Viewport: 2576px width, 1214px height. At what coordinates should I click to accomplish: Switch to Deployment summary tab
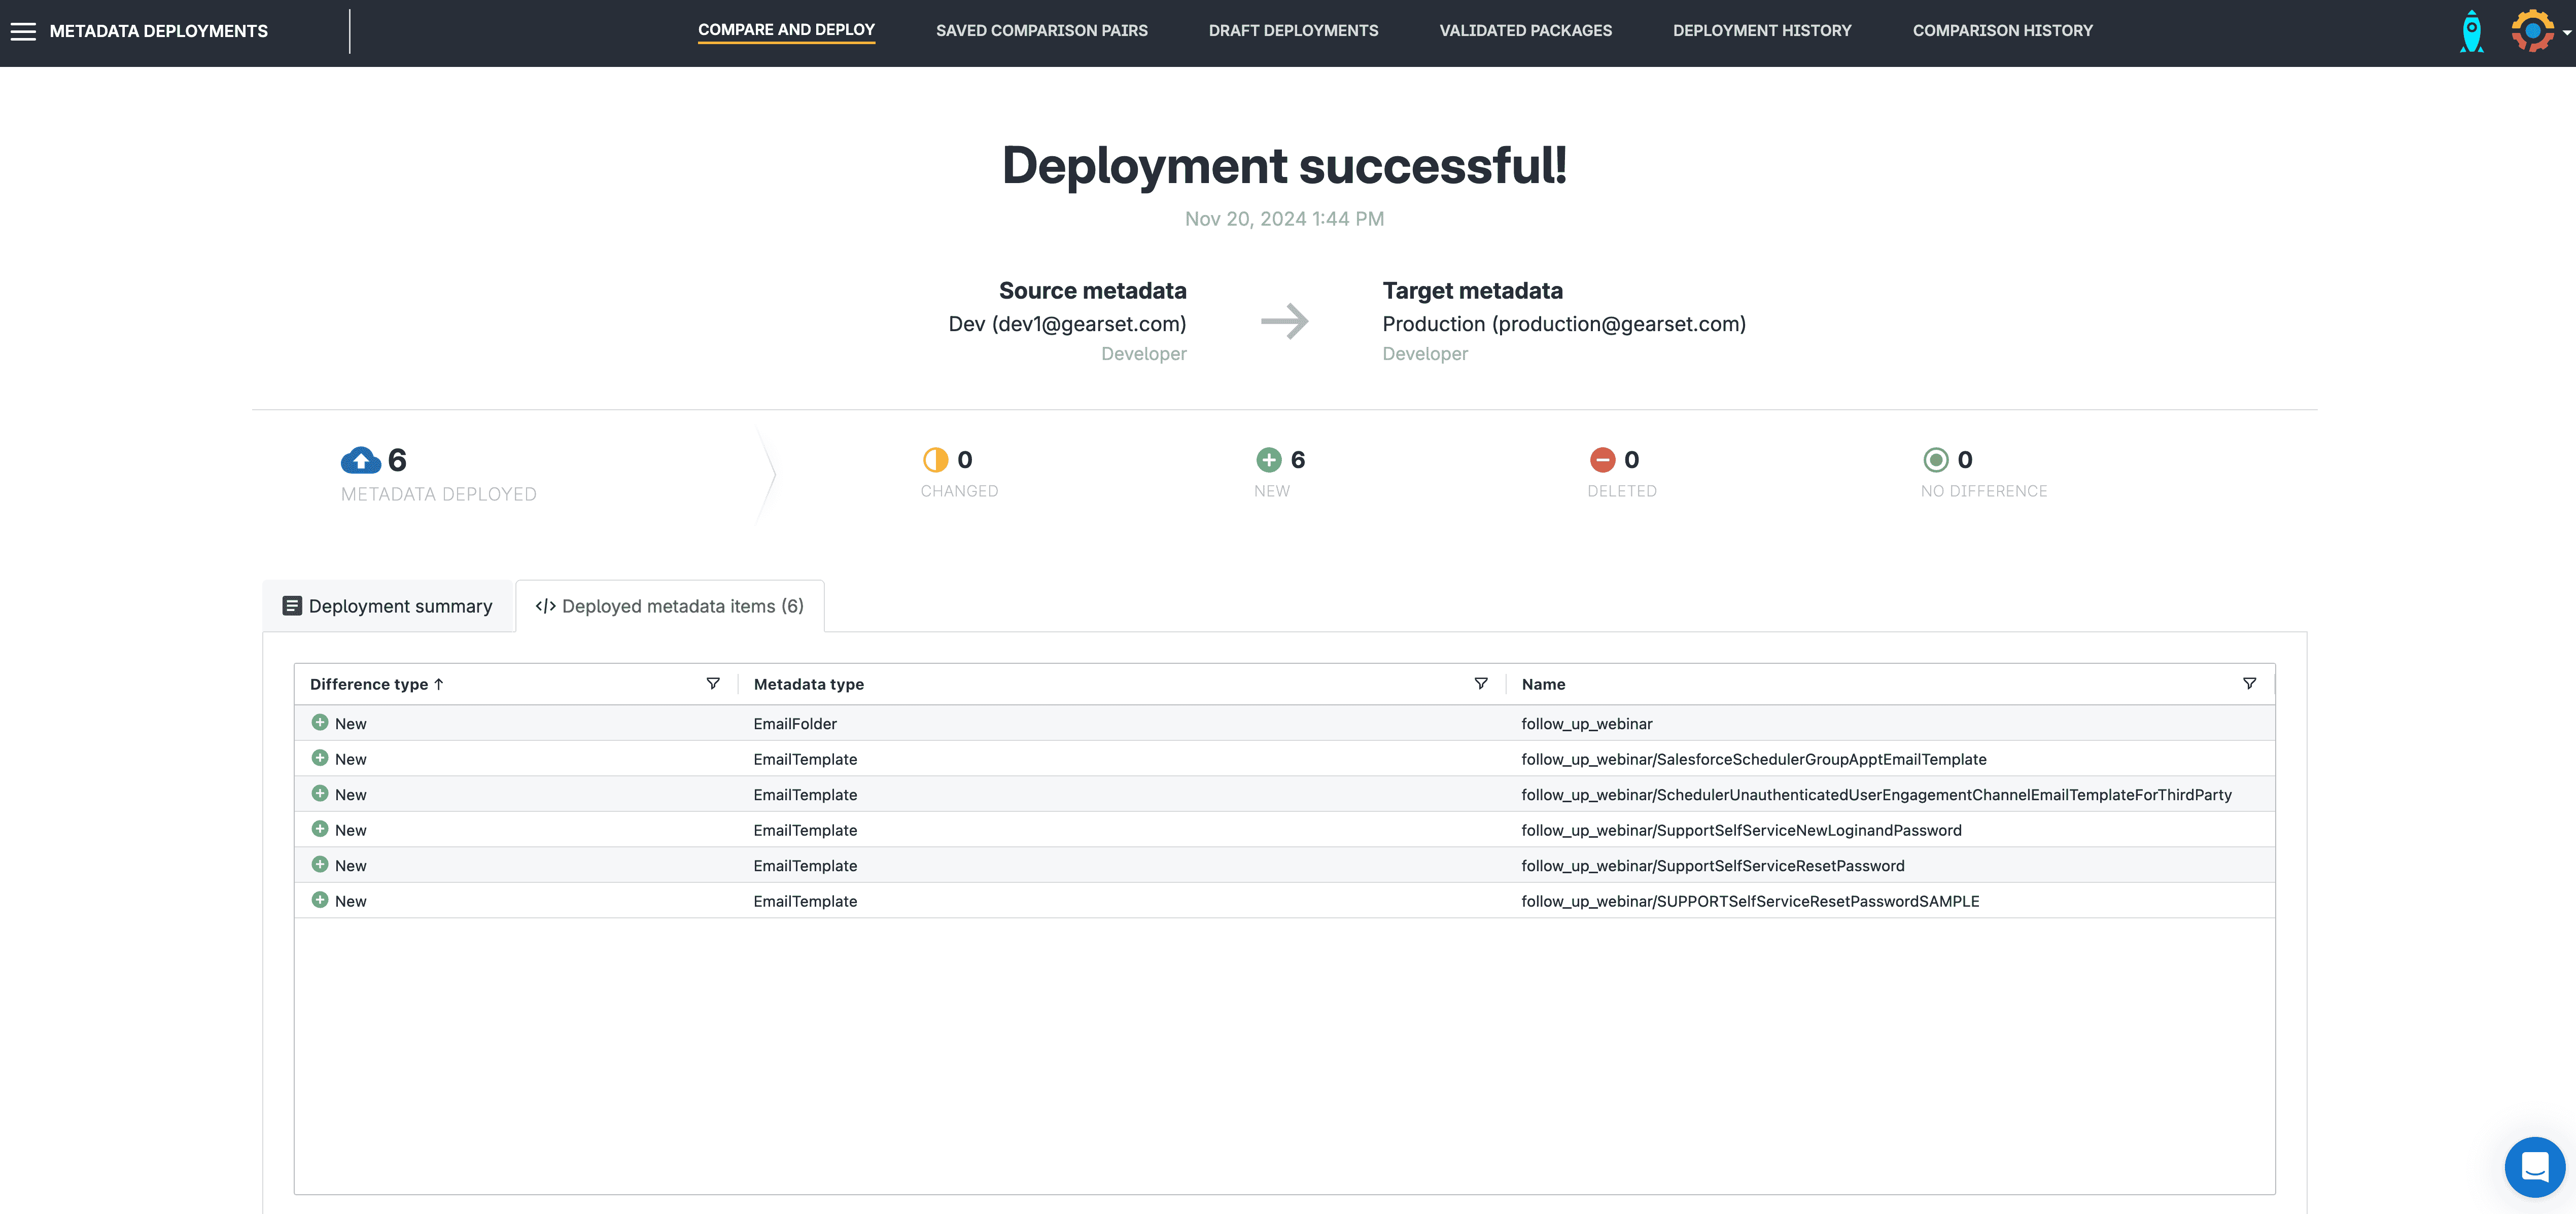[388, 606]
